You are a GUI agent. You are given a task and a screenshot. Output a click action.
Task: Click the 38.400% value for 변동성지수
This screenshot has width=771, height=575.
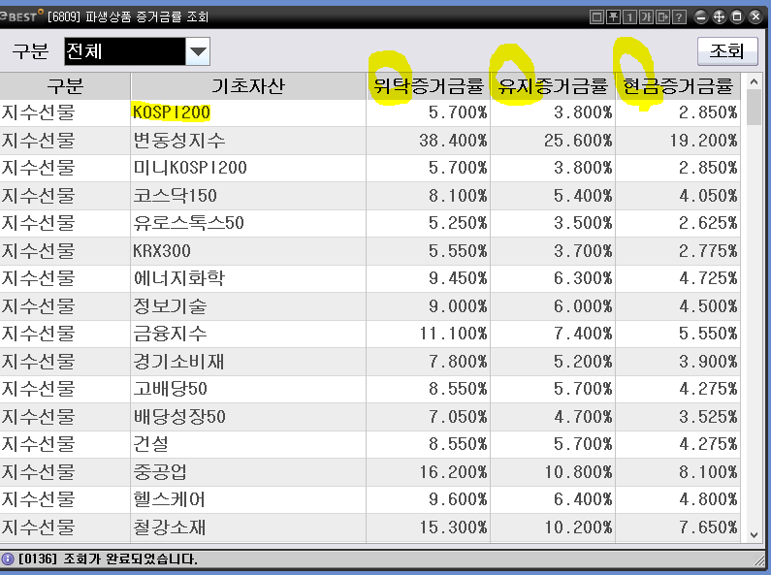click(x=453, y=141)
